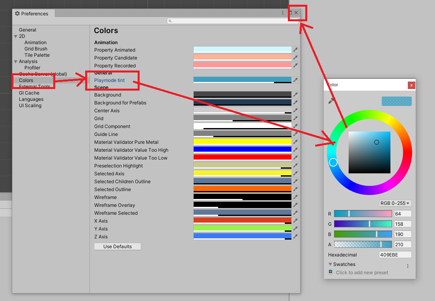Click eyedropper for Wireframe Overlay
This screenshot has height=301, width=435.
(295, 205)
